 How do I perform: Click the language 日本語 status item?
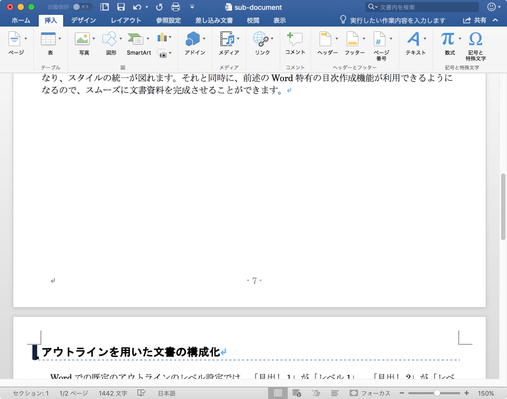click(167, 393)
